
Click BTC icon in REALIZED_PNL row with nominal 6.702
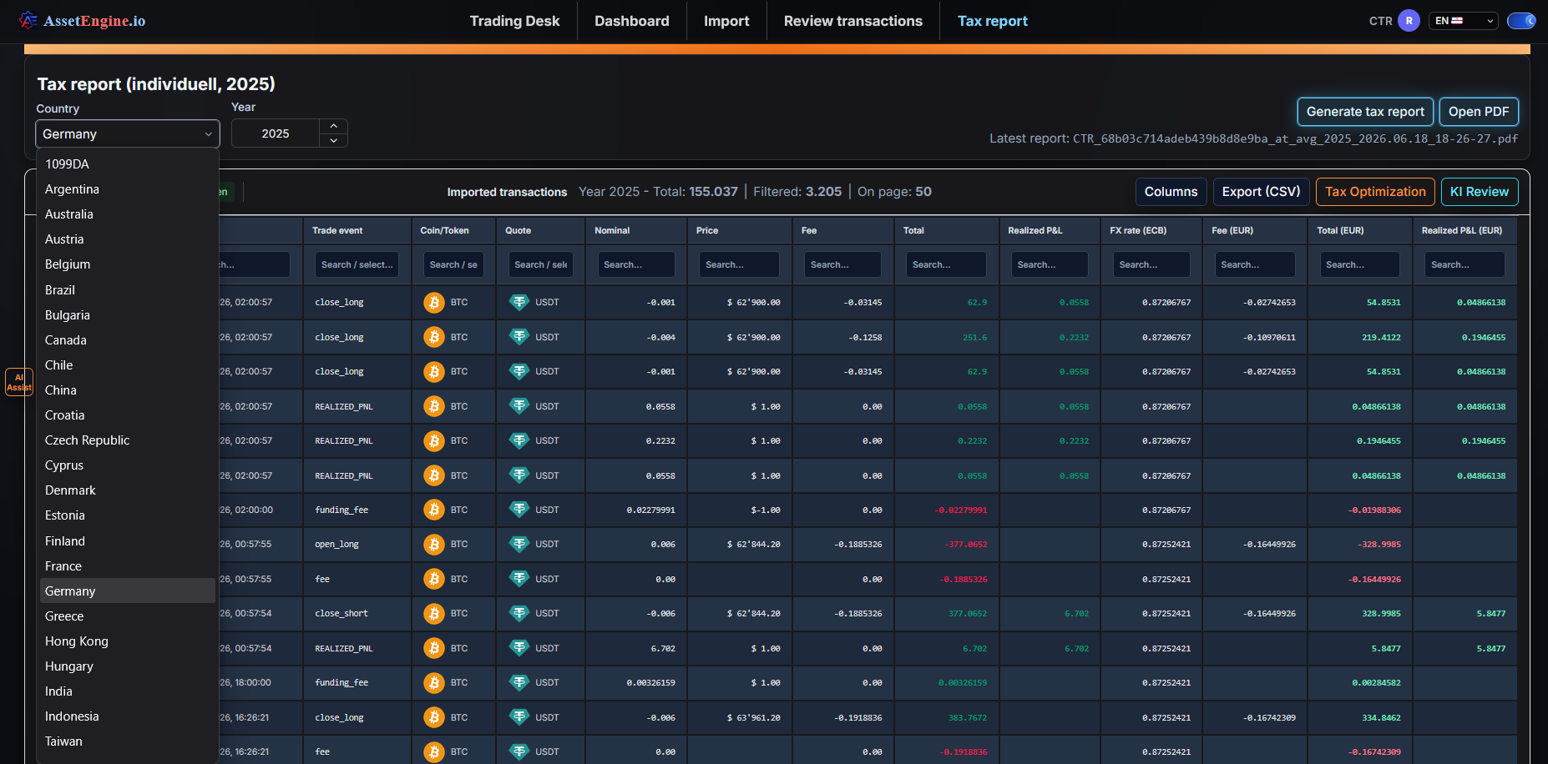(433, 648)
